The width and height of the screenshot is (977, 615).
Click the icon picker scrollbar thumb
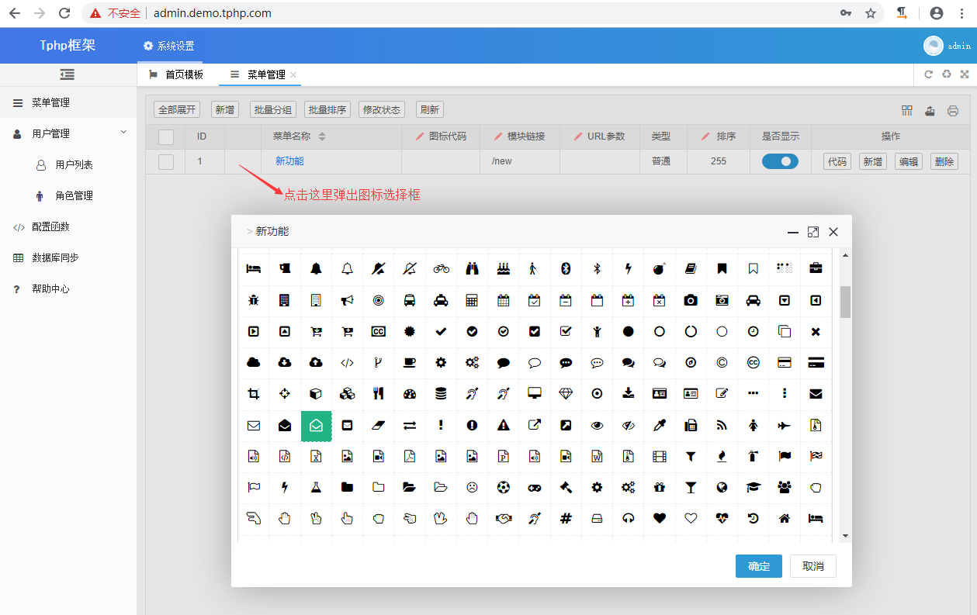pos(845,302)
